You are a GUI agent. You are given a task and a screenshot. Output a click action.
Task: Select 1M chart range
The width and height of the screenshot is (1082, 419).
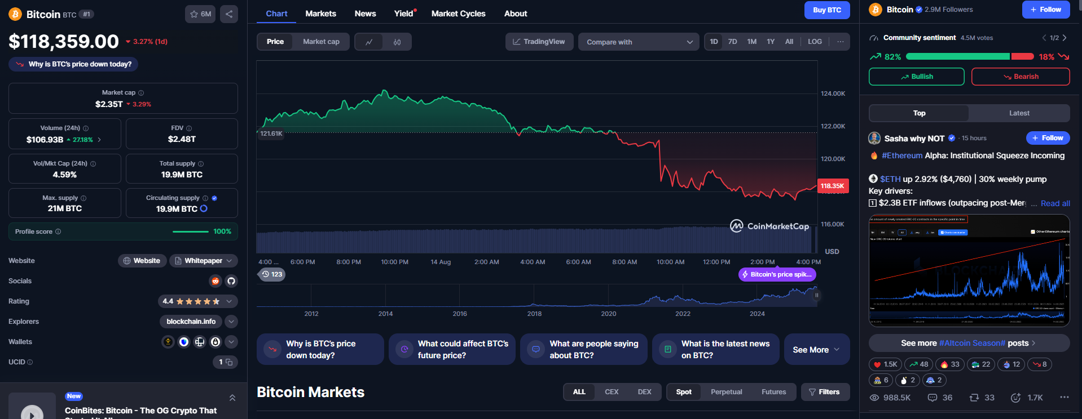click(x=751, y=42)
